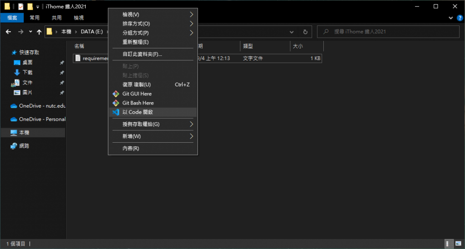Switch to details view in status bar

449,244
